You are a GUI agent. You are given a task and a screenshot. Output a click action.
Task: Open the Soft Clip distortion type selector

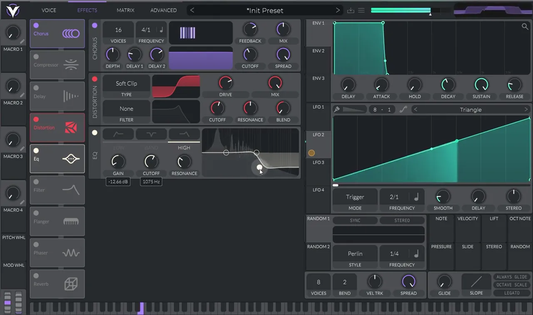pos(126,83)
